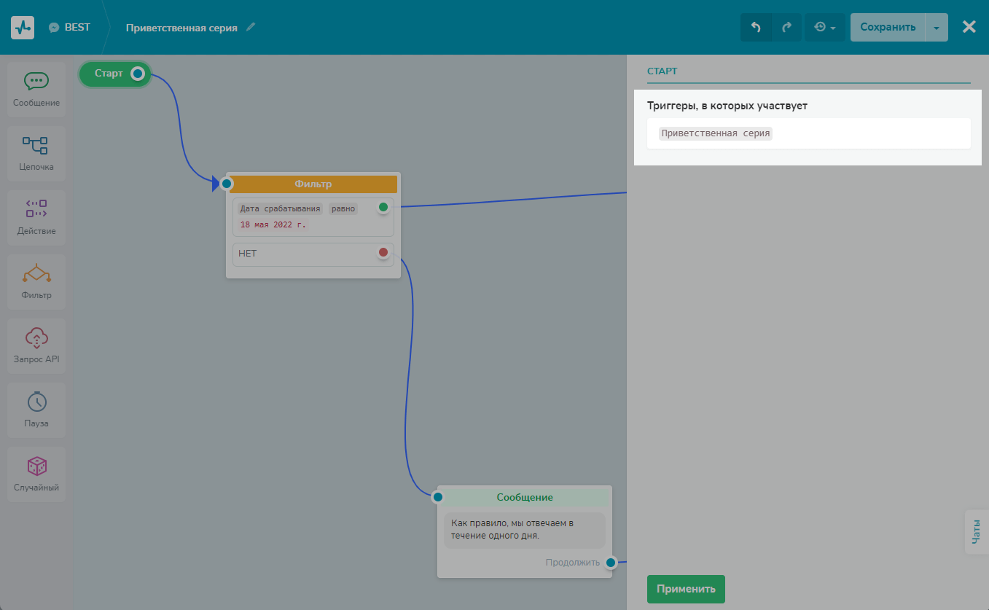Click the Сохранить save button
989x610 pixels.
pos(887,27)
